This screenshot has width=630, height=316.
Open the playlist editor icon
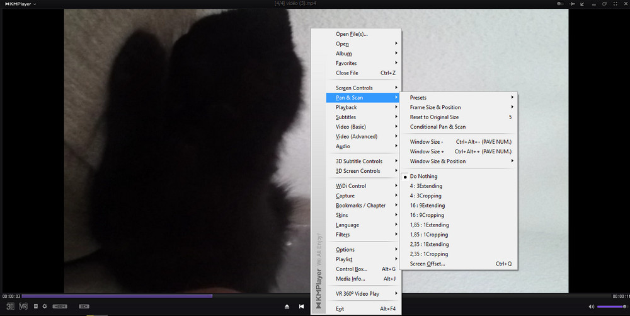click(35, 307)
